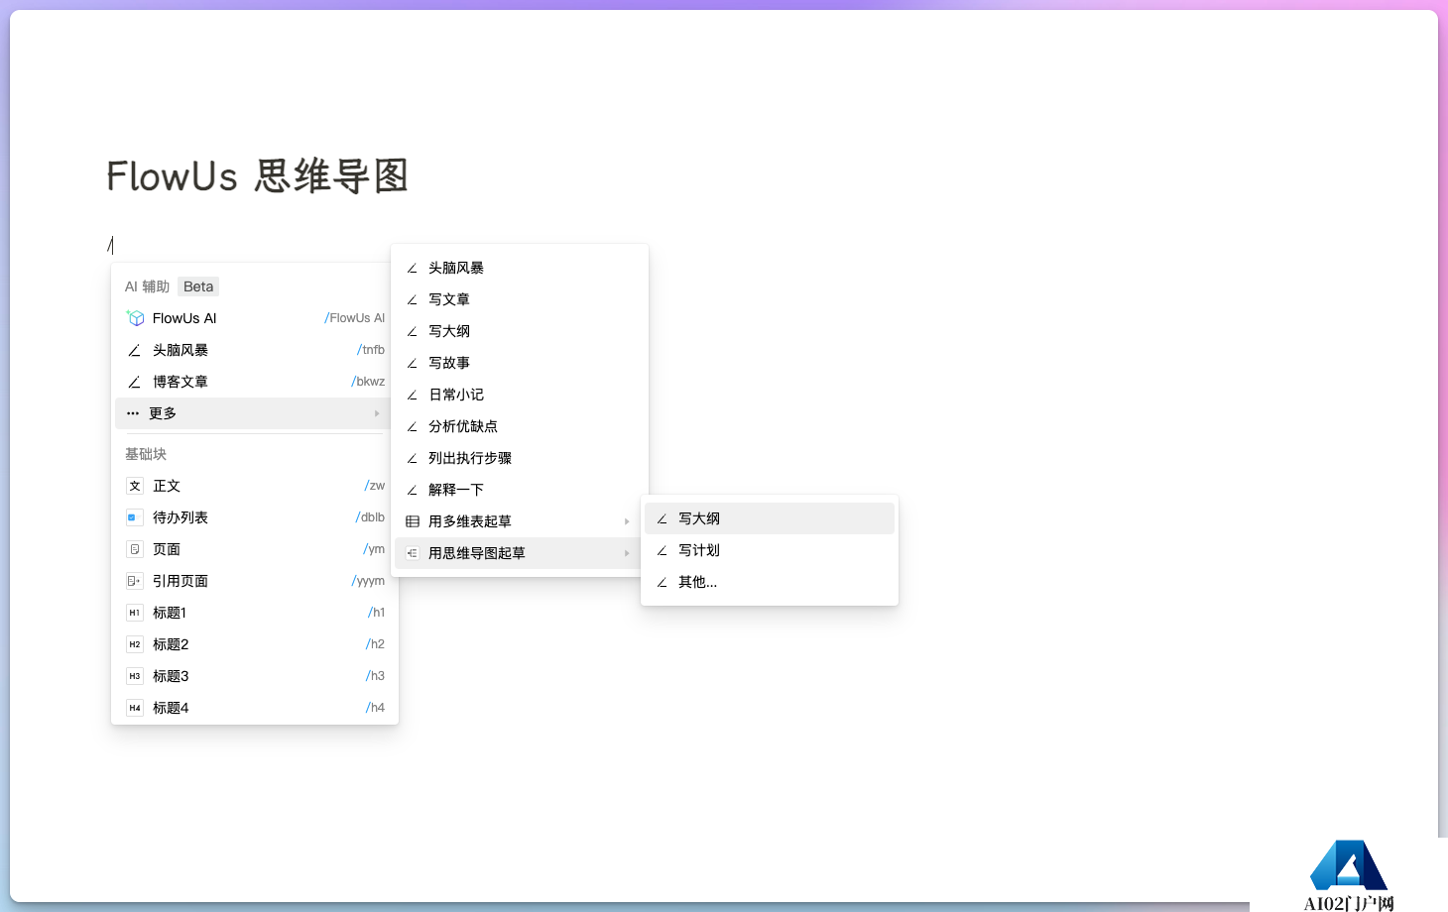Image resolution: width=1448 pixels, height=912 pixels.
Task: Click the /yyym shortcut hint
Action: (x=368, y=581)
